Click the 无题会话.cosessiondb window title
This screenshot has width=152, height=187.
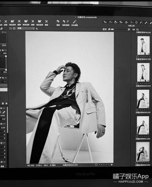(86, 17)
